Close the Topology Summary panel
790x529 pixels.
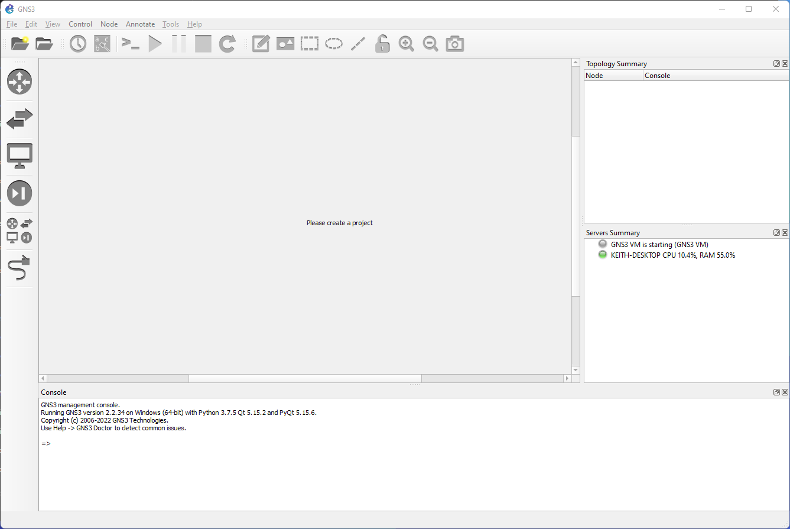click(785, 63)
